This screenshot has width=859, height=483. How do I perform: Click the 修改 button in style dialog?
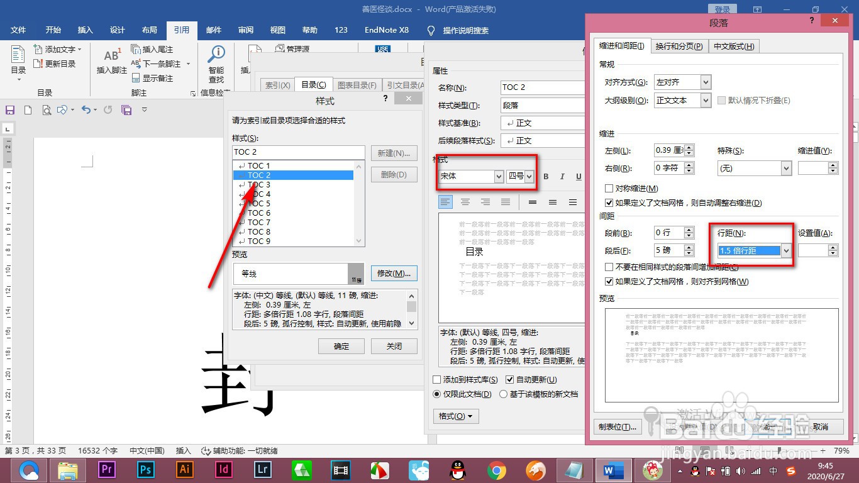click(x=394, y=274)
